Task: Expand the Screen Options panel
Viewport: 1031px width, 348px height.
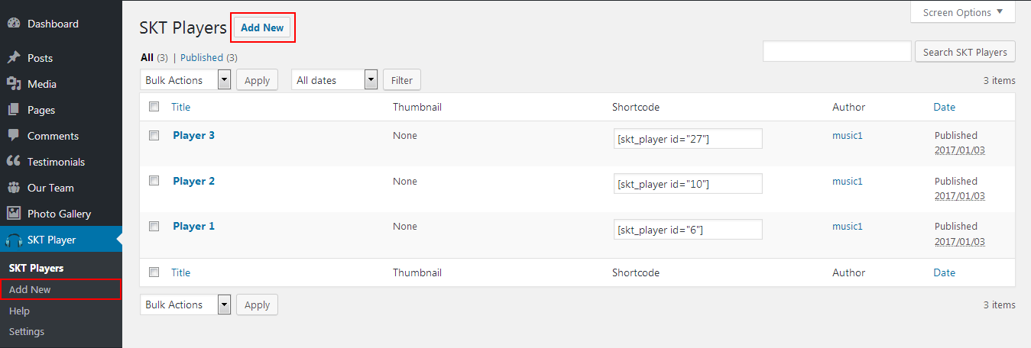Action: pyautogui.click(x=963, y=12)
